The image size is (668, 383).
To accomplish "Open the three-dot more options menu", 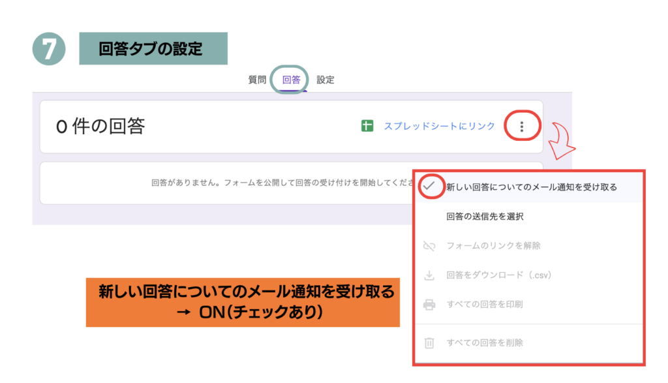I will 522,127.
